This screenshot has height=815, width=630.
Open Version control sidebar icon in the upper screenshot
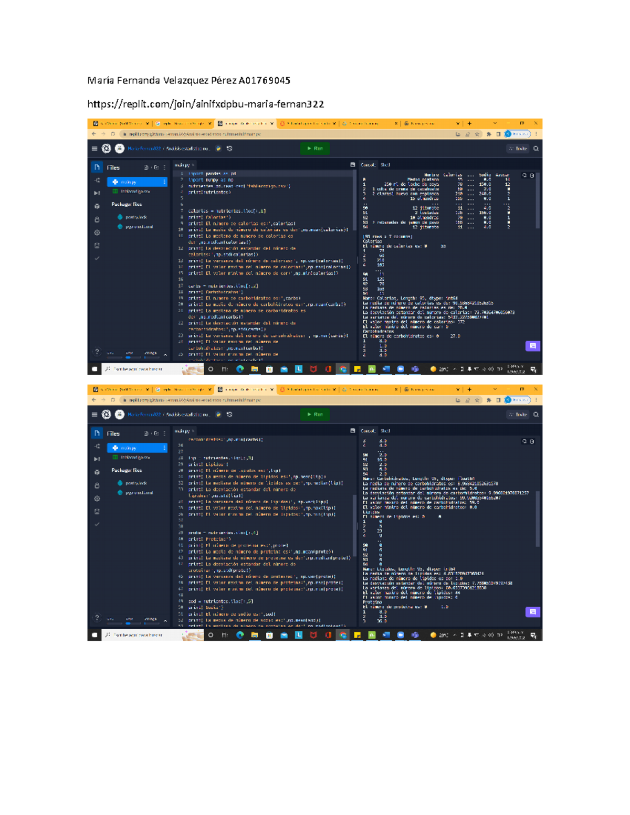click(x=97, y=180)
